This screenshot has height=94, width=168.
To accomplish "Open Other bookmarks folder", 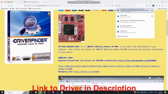I will point(162,9).
